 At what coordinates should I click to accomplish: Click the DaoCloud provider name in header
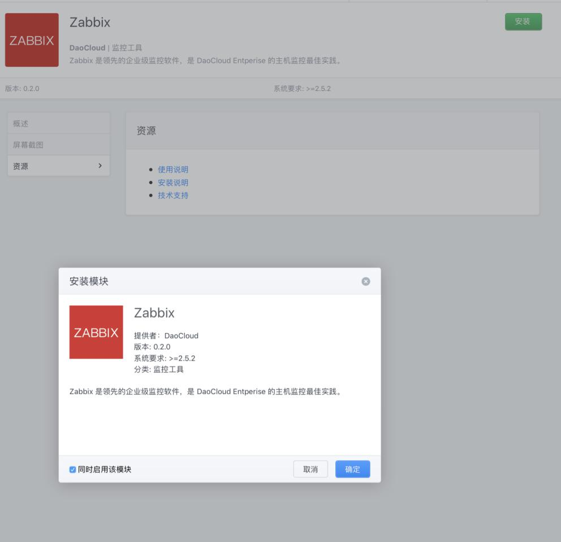pyautogui.click(x=87, y=48)
